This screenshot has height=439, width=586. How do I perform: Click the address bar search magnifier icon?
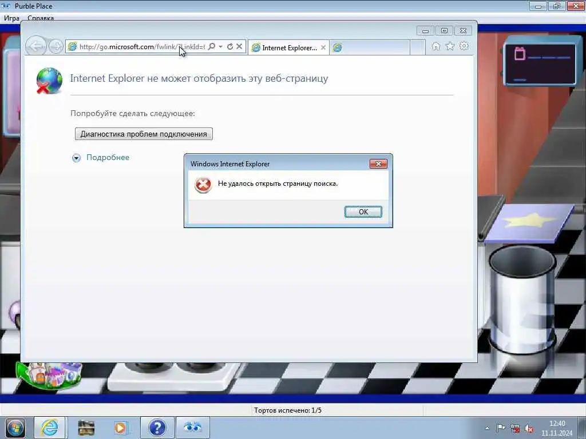coord(212,46)
